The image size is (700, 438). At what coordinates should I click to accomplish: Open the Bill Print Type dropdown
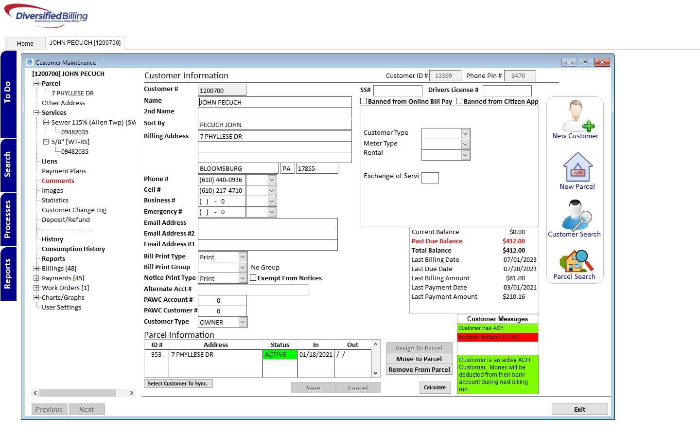coord(243,257)
